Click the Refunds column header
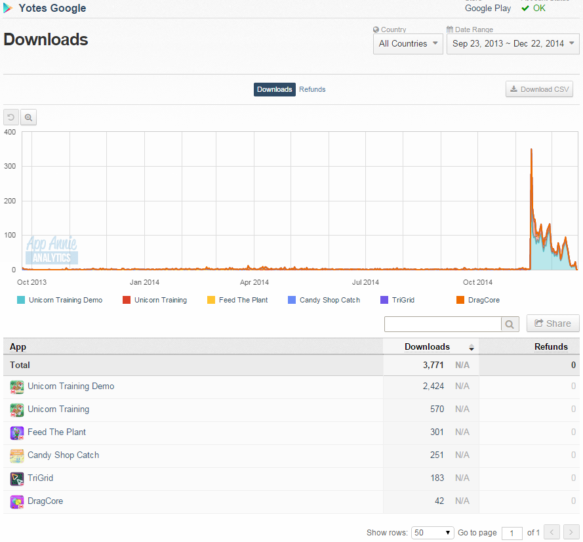 coord(551,346)
